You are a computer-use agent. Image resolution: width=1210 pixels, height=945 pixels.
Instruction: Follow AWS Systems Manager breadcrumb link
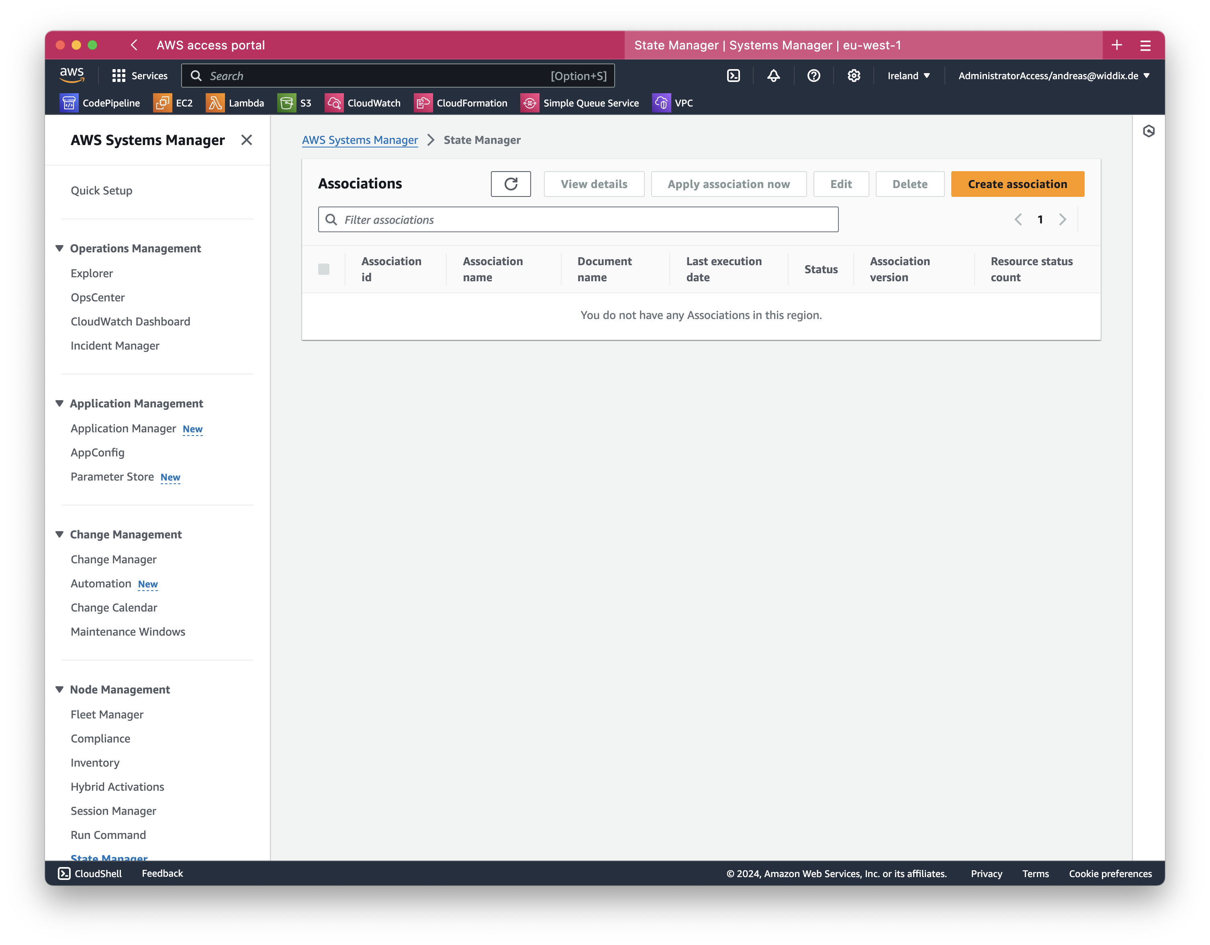(360, 140)
